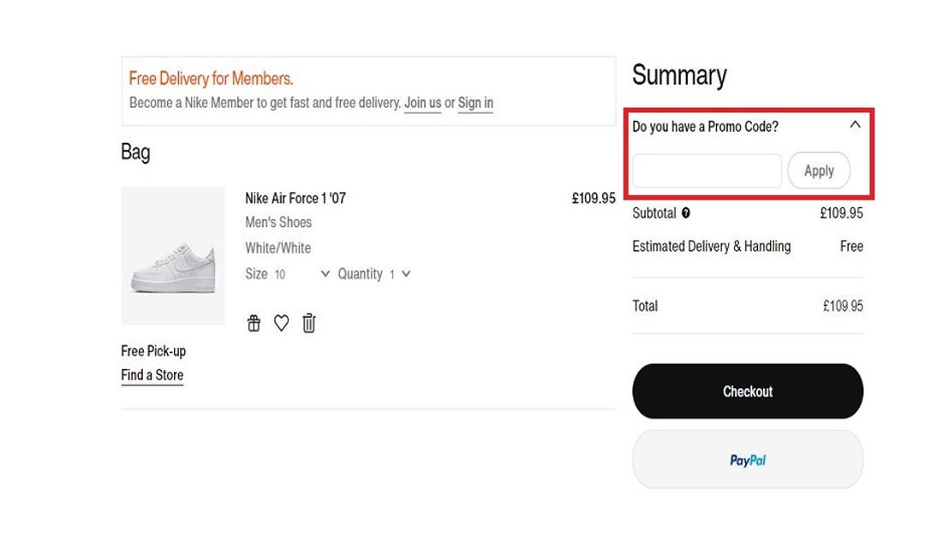Click the Bag heading

click(134, 152)
